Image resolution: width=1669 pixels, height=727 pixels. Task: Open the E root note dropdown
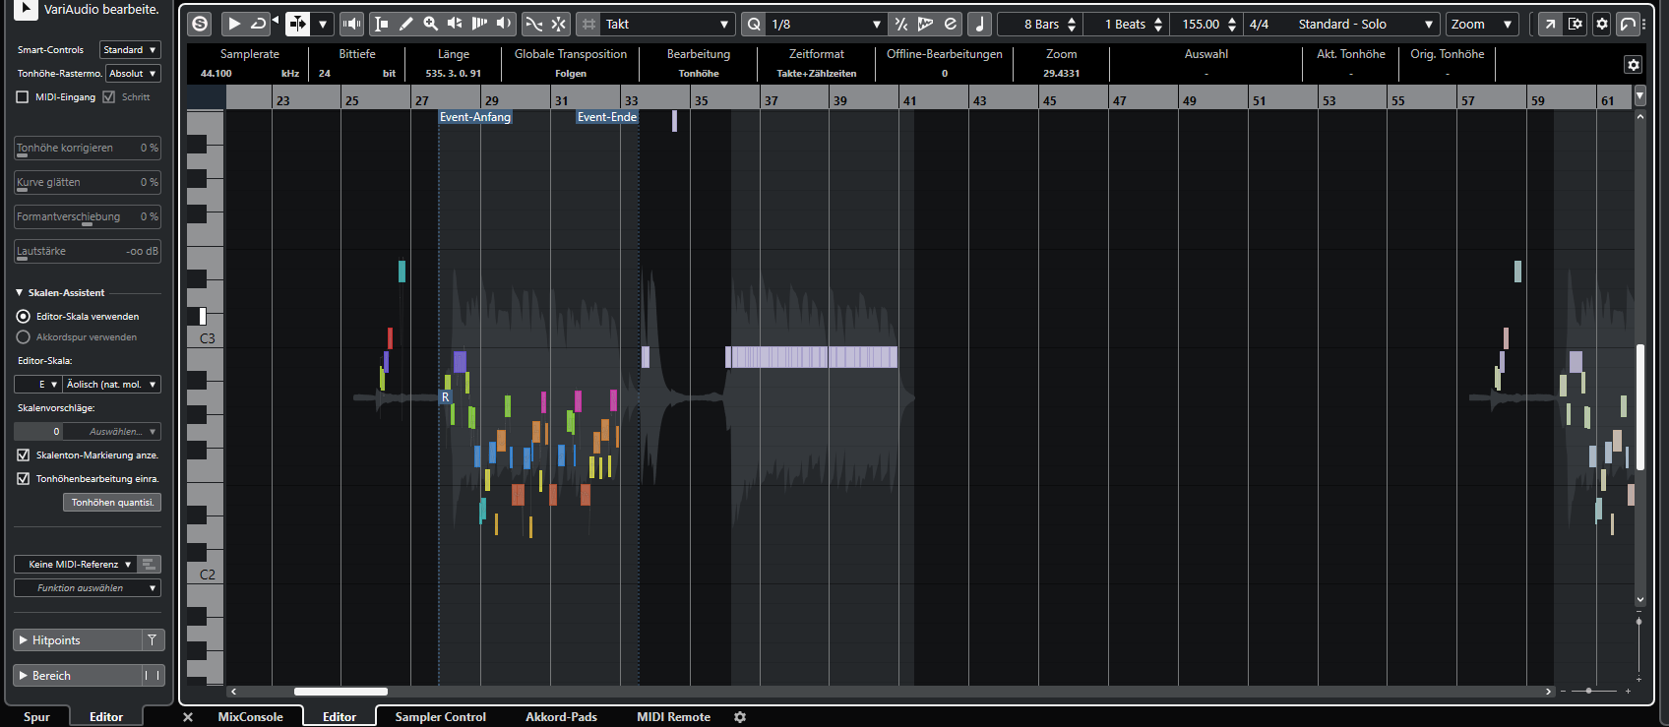coord(38,384)
